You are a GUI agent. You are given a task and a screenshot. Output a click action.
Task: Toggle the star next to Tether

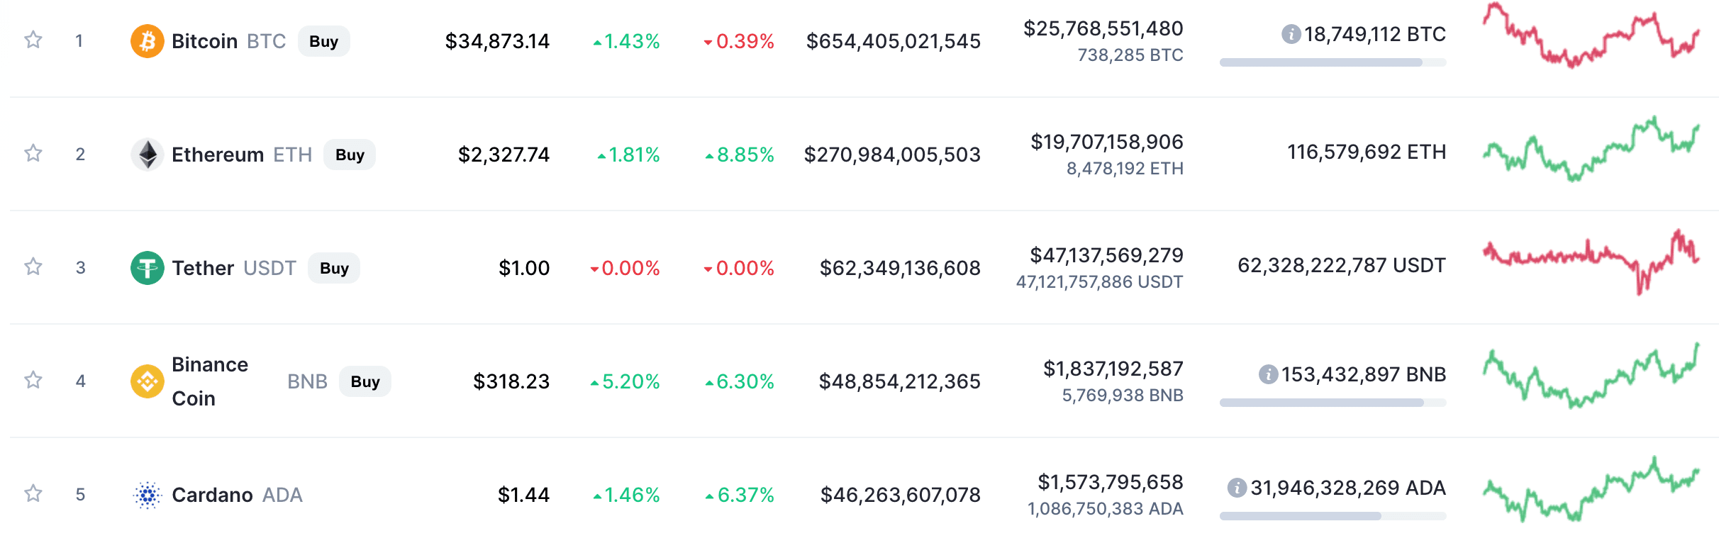coord(33,267)
